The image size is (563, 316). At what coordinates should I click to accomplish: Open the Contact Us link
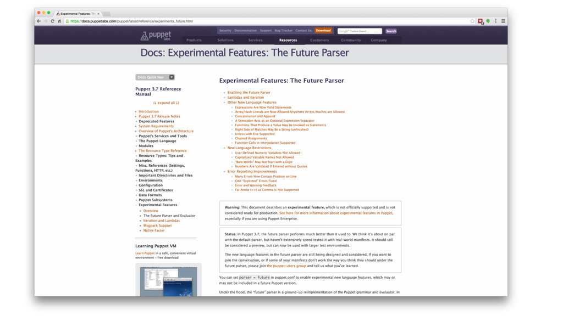point(303,31)
